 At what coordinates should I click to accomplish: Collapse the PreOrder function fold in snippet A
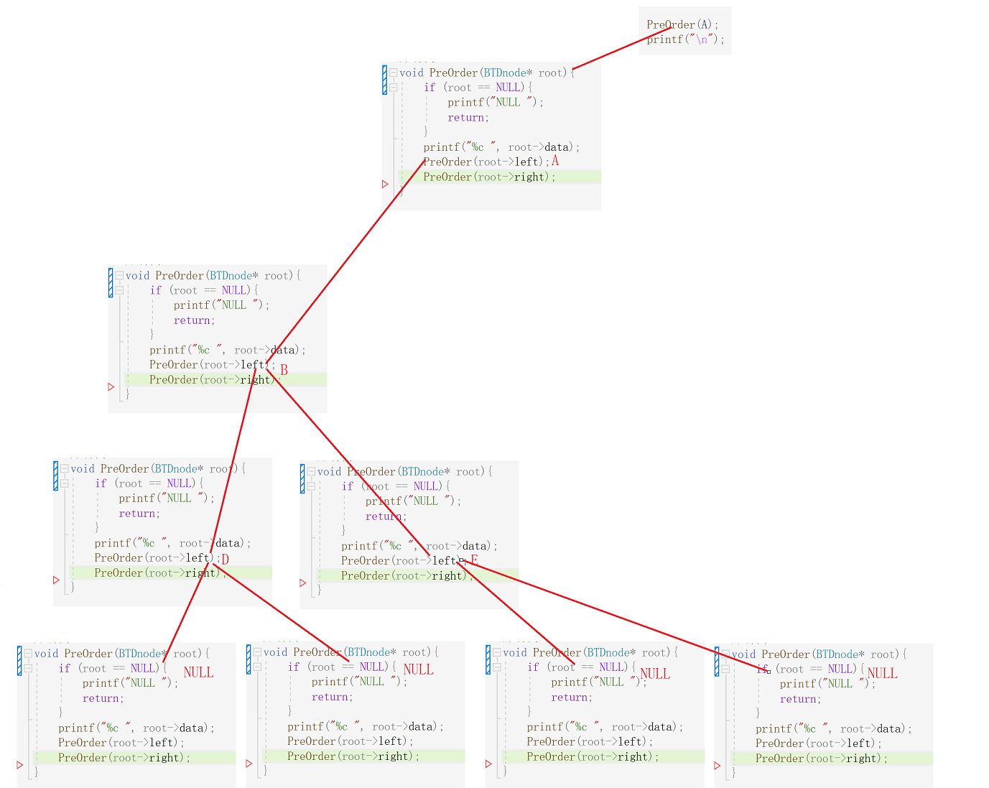pyautogui.click(x=393, y=73)
